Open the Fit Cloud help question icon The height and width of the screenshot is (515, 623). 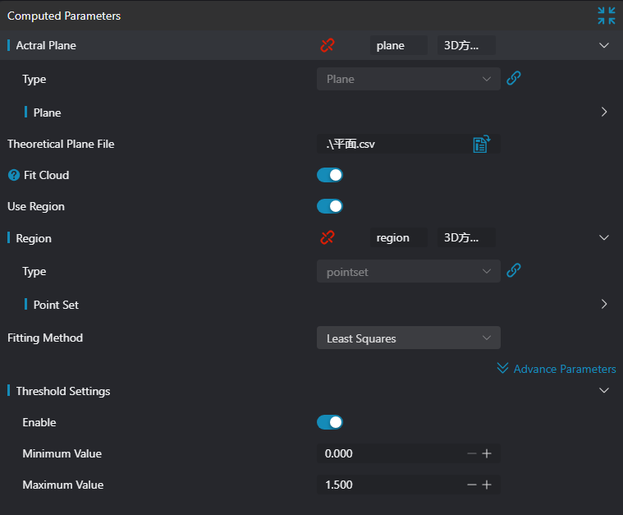[14, 175]
